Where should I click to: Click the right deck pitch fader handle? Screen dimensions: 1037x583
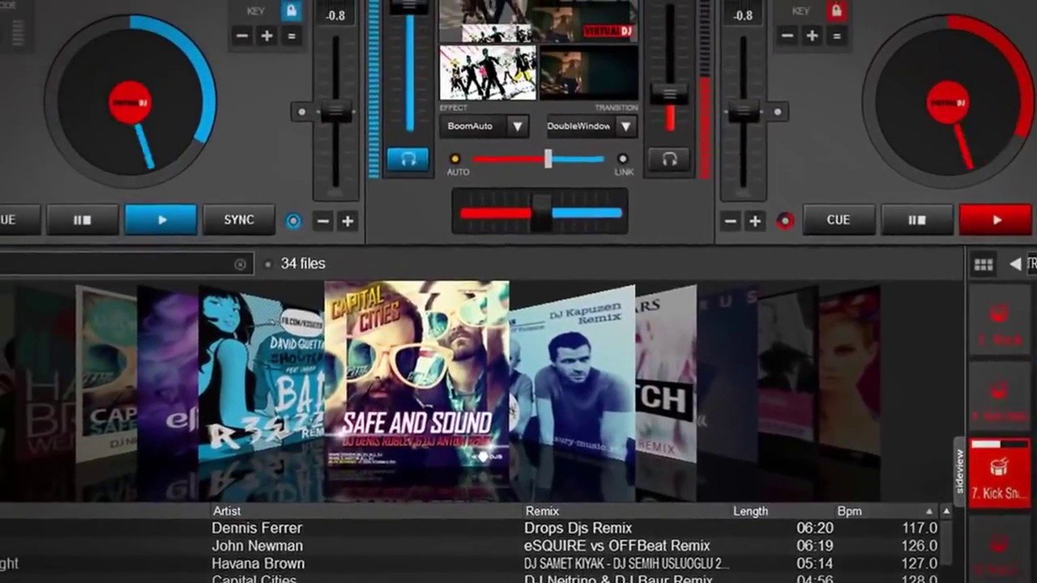click(744, 112)
